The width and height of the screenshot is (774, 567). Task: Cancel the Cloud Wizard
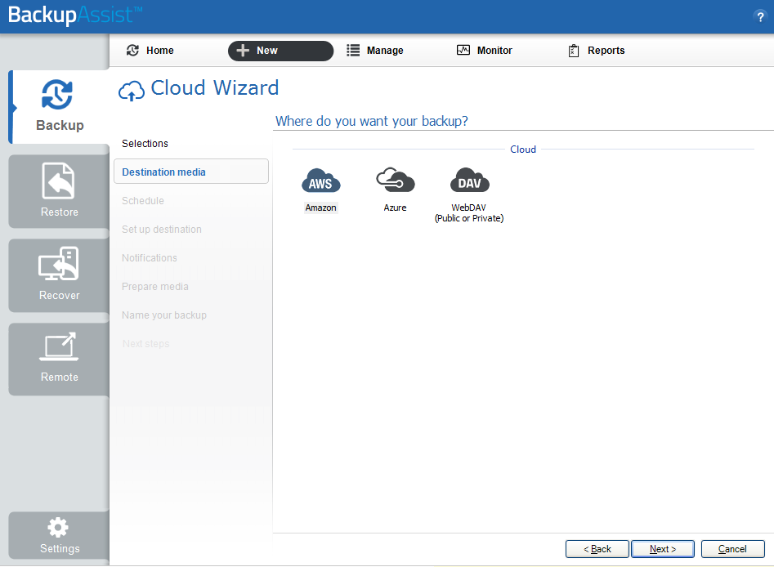click(732, 549)
